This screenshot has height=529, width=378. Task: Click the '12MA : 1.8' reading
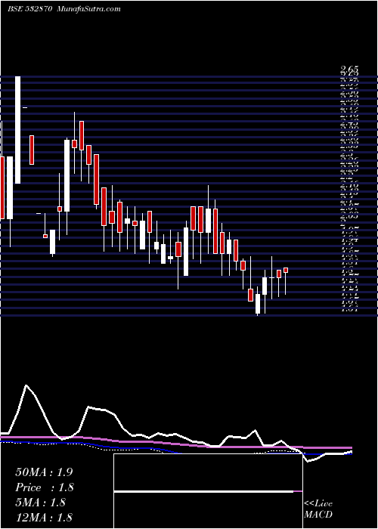pos(44,517)
